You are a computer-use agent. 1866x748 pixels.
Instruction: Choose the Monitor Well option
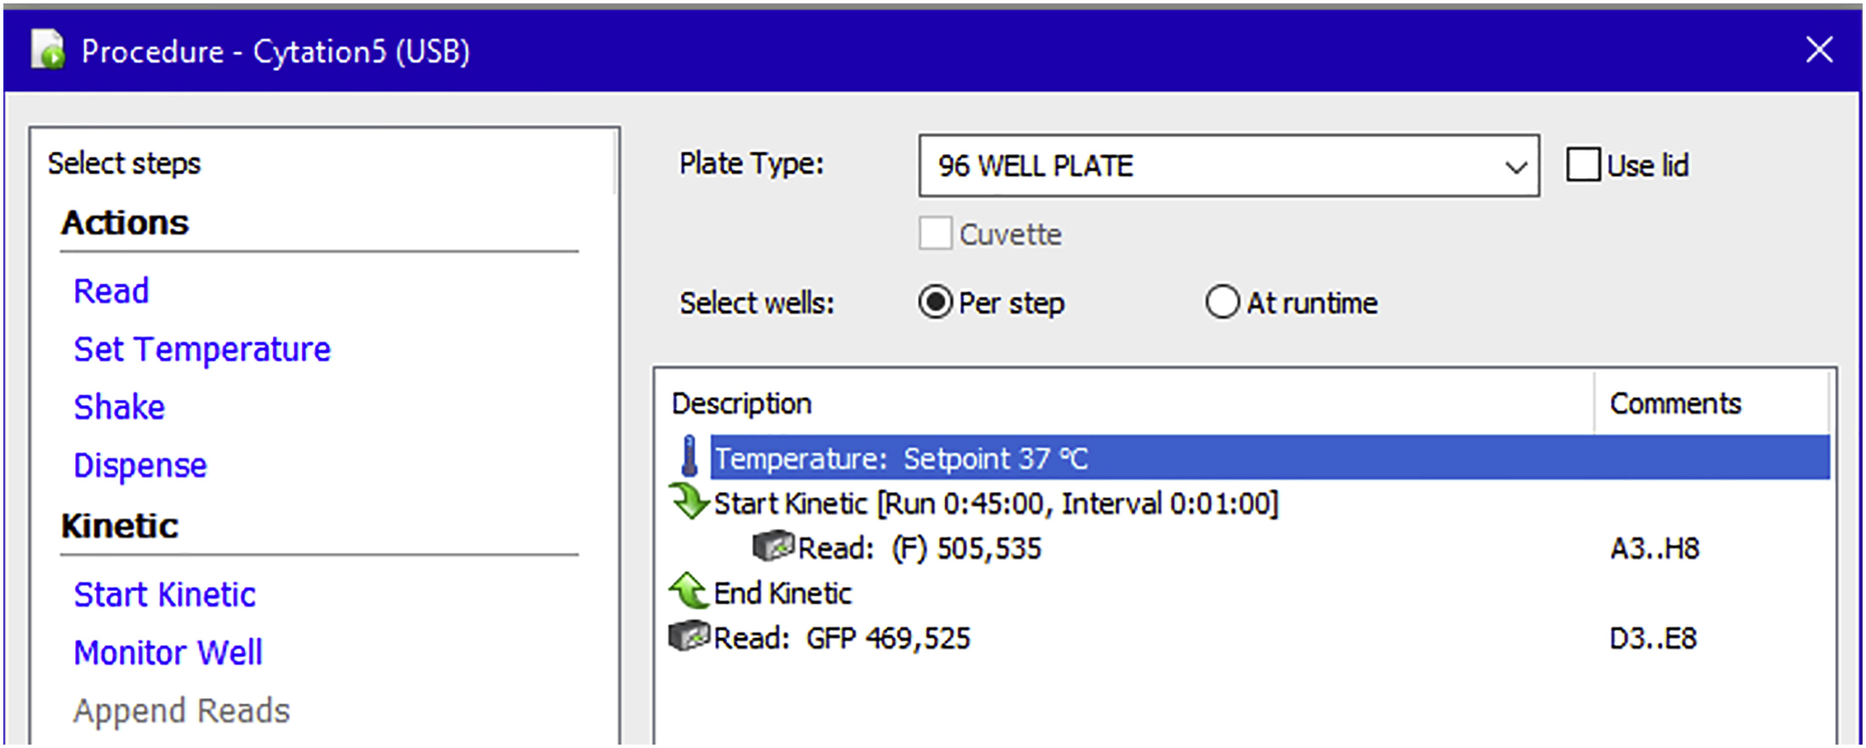[168, 653]
